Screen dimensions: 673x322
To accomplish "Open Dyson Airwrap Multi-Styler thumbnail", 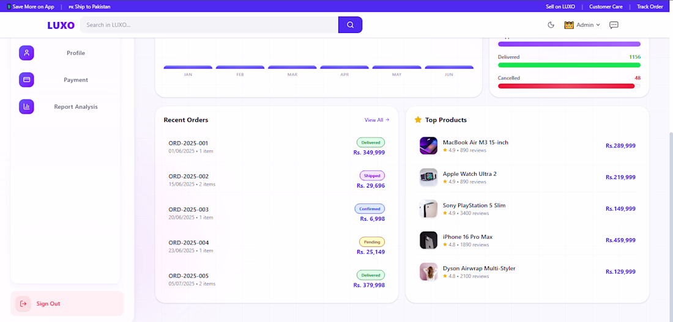I will pyautogui.click(x=428, y=272).
